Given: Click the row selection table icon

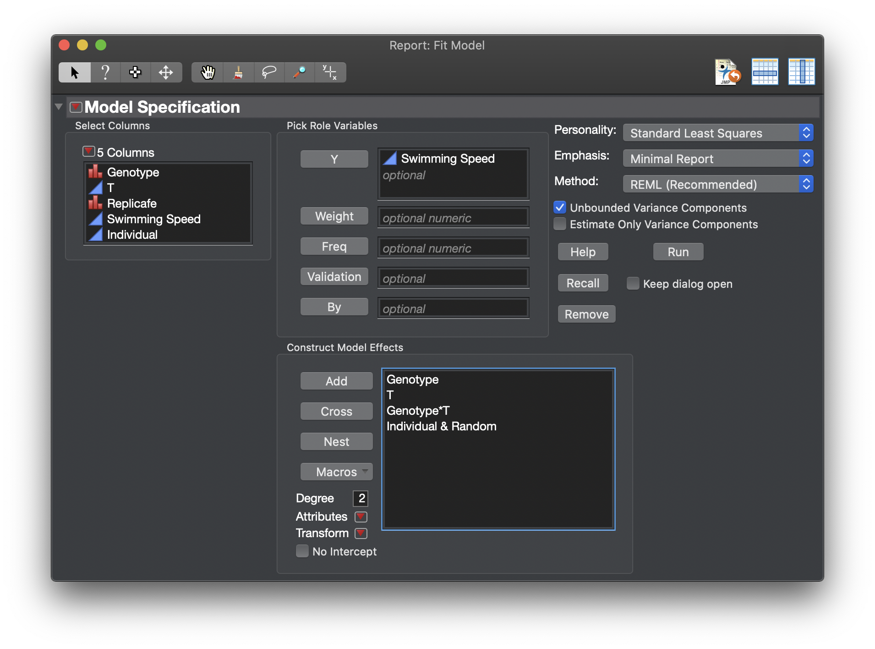Looking at the screenshot, I should coord(764,71).
